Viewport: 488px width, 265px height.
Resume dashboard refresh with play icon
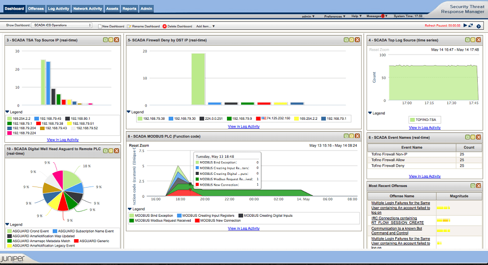(465, 25)
